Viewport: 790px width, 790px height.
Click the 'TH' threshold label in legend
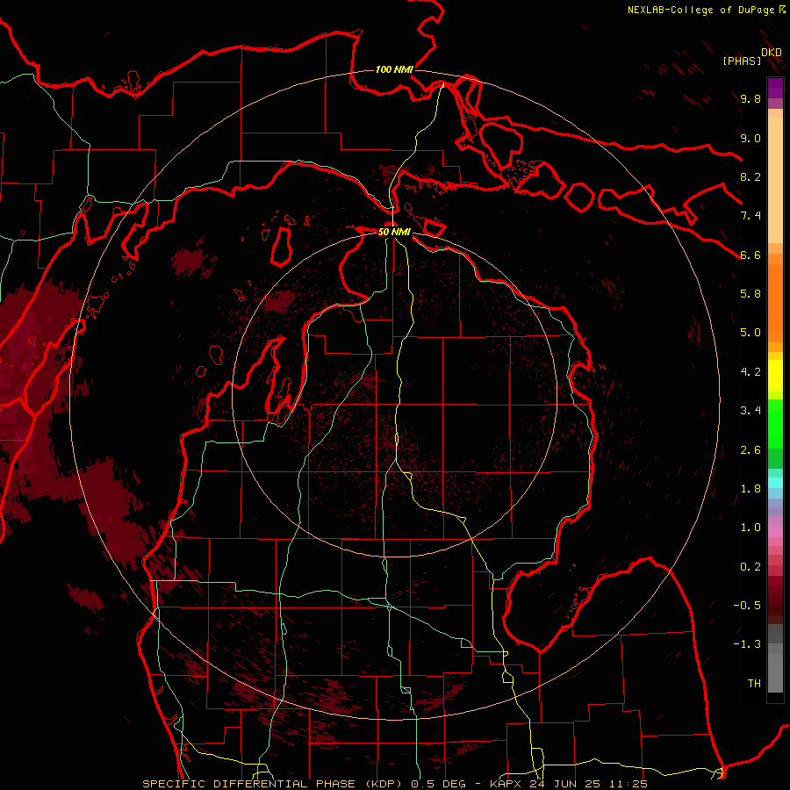754,684
